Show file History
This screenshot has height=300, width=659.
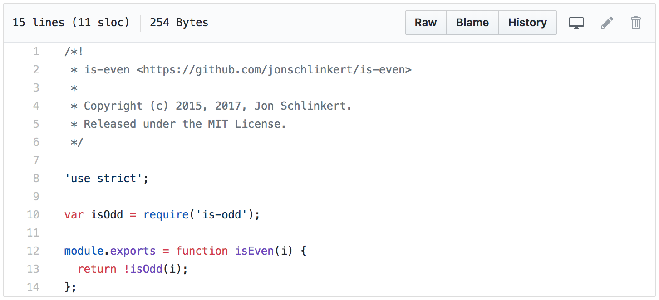tap(527, 23)
